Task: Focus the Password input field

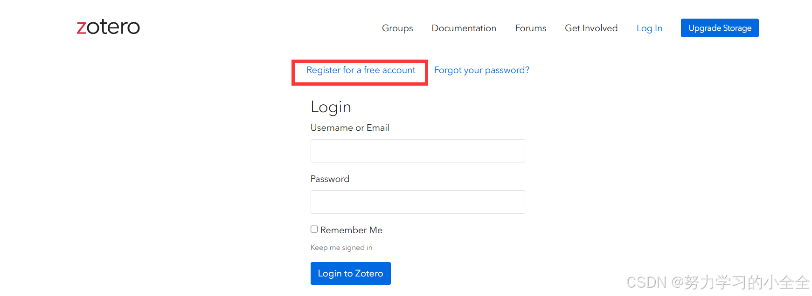Action: pos(418,202)
